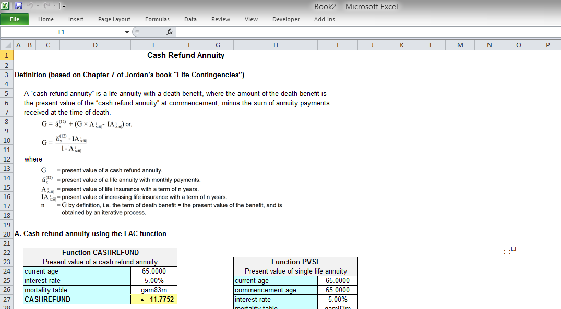Click the Excel application icon in title bar
The image size is (561, 309).
pyautogui.click(x=5, y=6)
